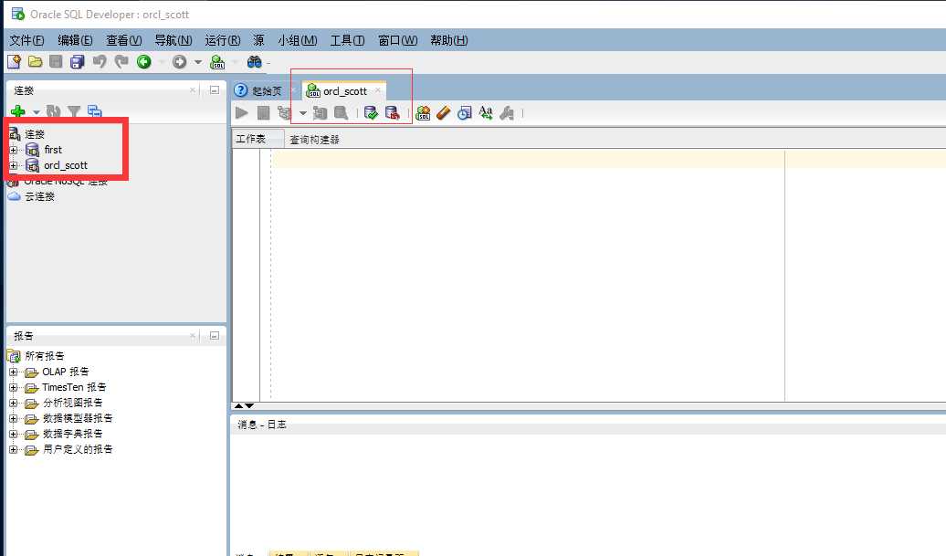Open the 小组 menu
The height and width of the screenshot is (556, 946).
click(298, 40)
